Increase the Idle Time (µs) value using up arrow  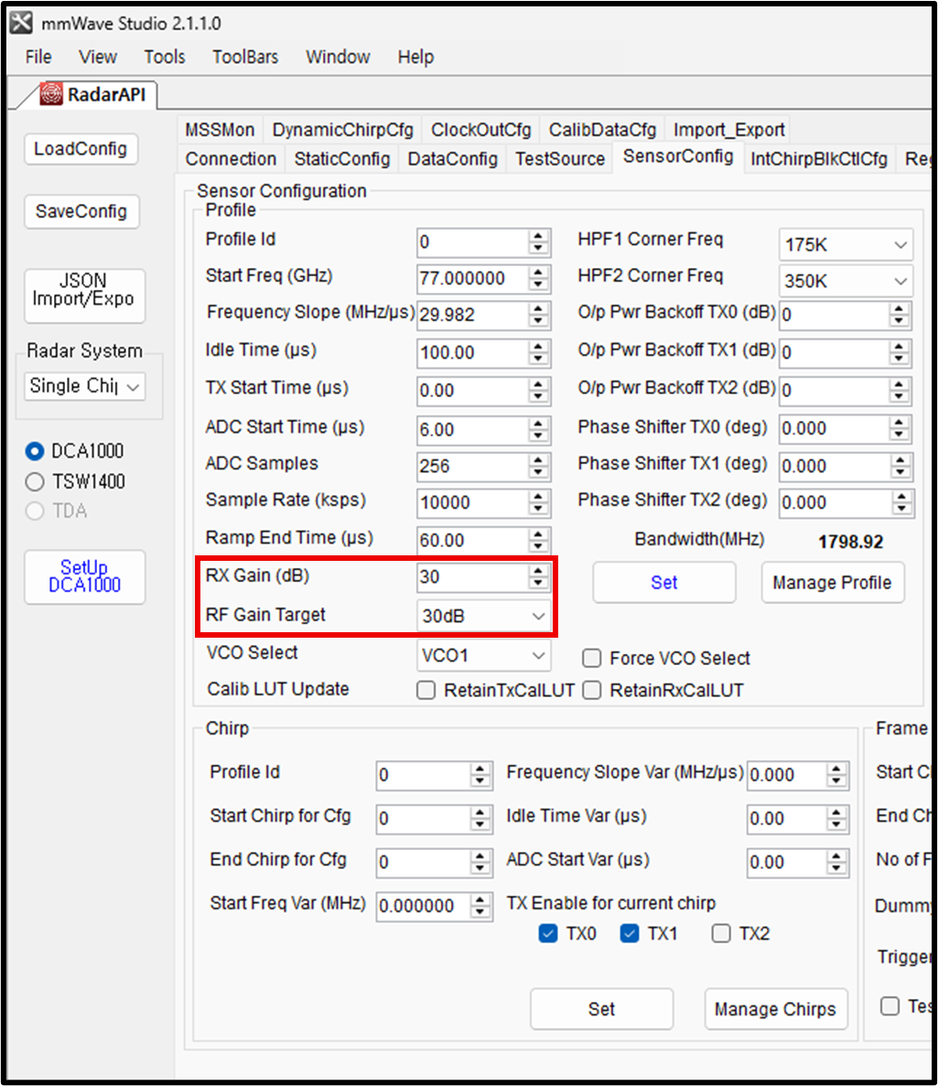(538, 347)
